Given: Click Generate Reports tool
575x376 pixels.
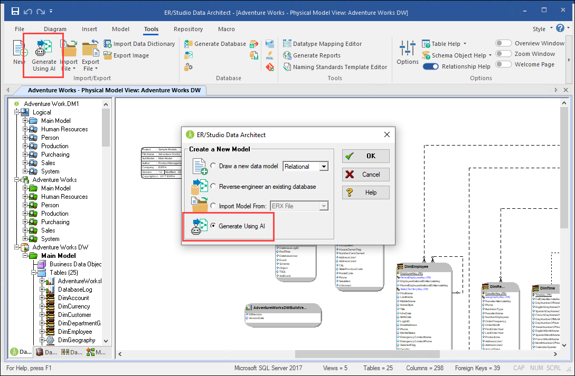Looking at the screenshot, I should point(312,55).
